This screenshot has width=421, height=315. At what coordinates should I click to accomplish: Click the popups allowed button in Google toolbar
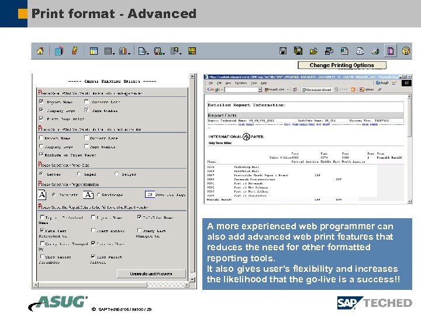pos(316,90)
